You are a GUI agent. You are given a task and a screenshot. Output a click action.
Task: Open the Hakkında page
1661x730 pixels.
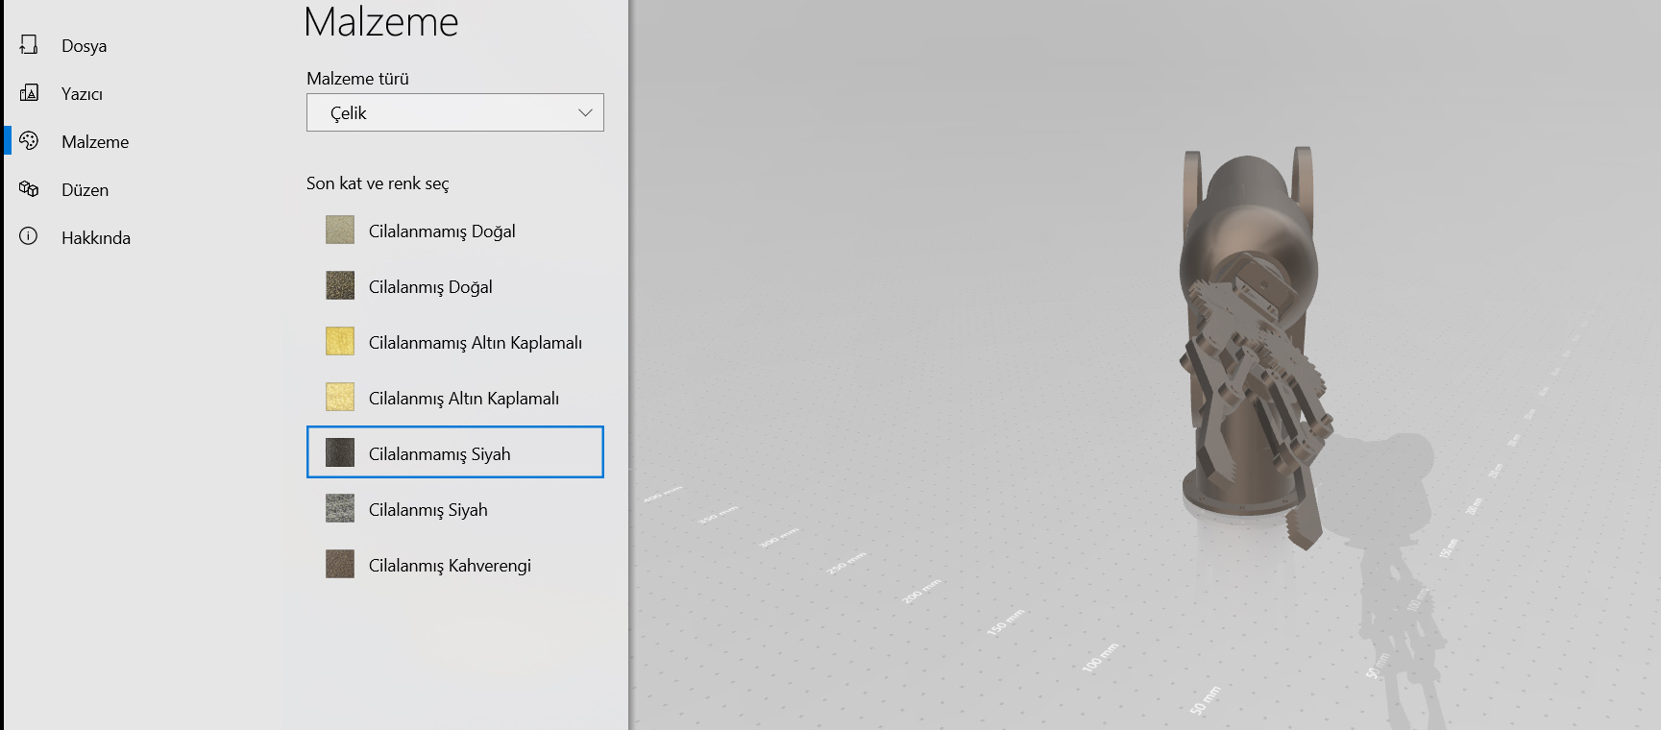(x=96, y=238)
